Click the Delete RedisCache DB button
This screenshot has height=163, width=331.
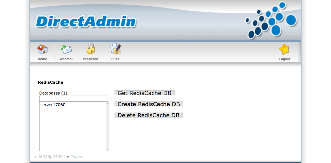point(149,115)
